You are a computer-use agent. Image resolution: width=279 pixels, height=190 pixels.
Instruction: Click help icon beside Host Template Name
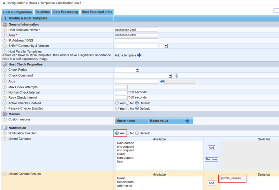(x=5, y=30)
